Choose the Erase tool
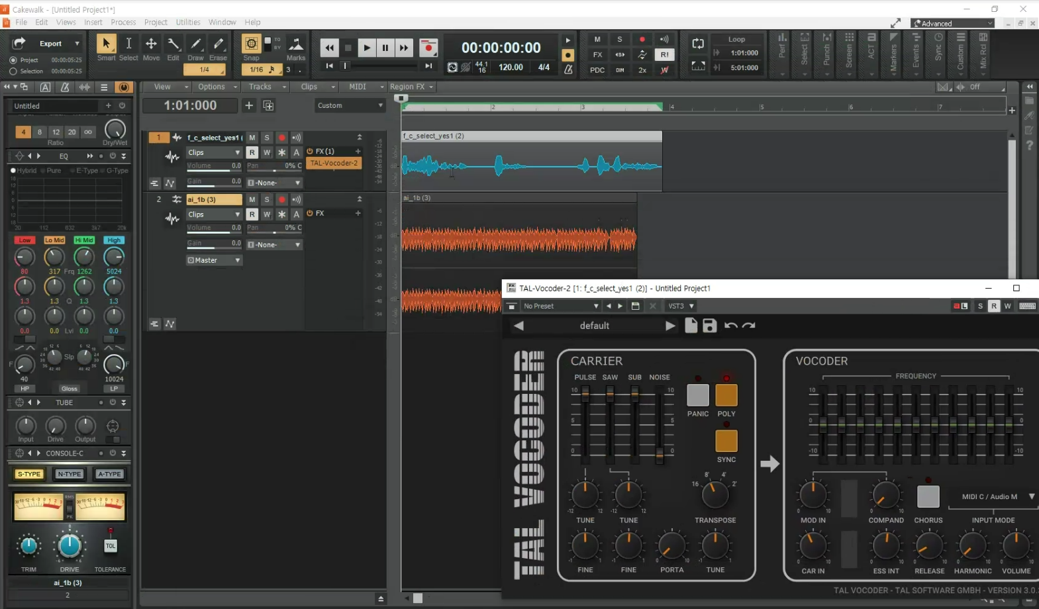The image size is (1039, 609). pyautogui.click(x=218, y=44)
